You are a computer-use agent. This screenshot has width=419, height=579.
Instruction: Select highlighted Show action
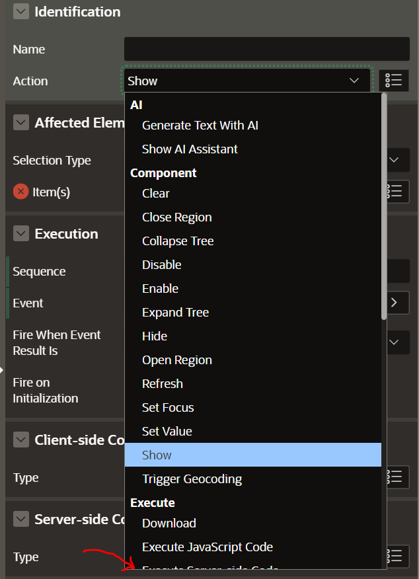[x=253, y=455]
